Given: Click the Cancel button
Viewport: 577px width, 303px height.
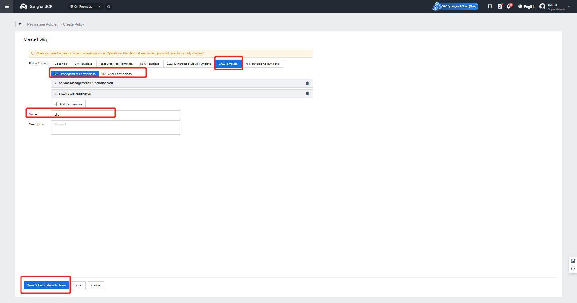Looking at the screenshot, I should point(96,285).
